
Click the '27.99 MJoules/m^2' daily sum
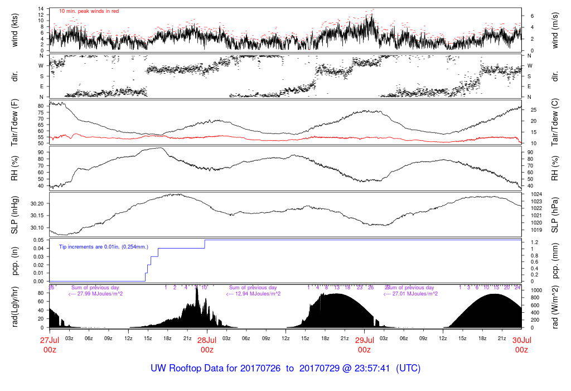pos(100,294)
